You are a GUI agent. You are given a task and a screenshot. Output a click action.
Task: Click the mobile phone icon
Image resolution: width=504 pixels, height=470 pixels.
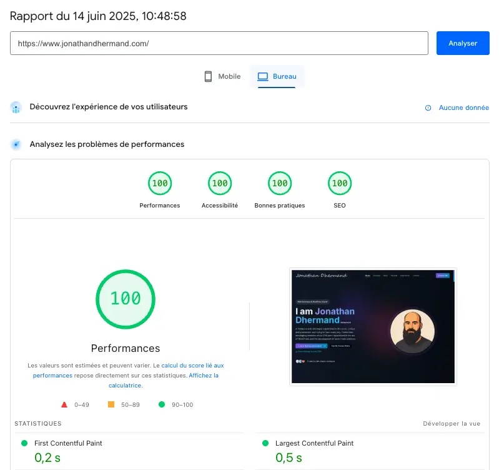(x=209, y=76)
